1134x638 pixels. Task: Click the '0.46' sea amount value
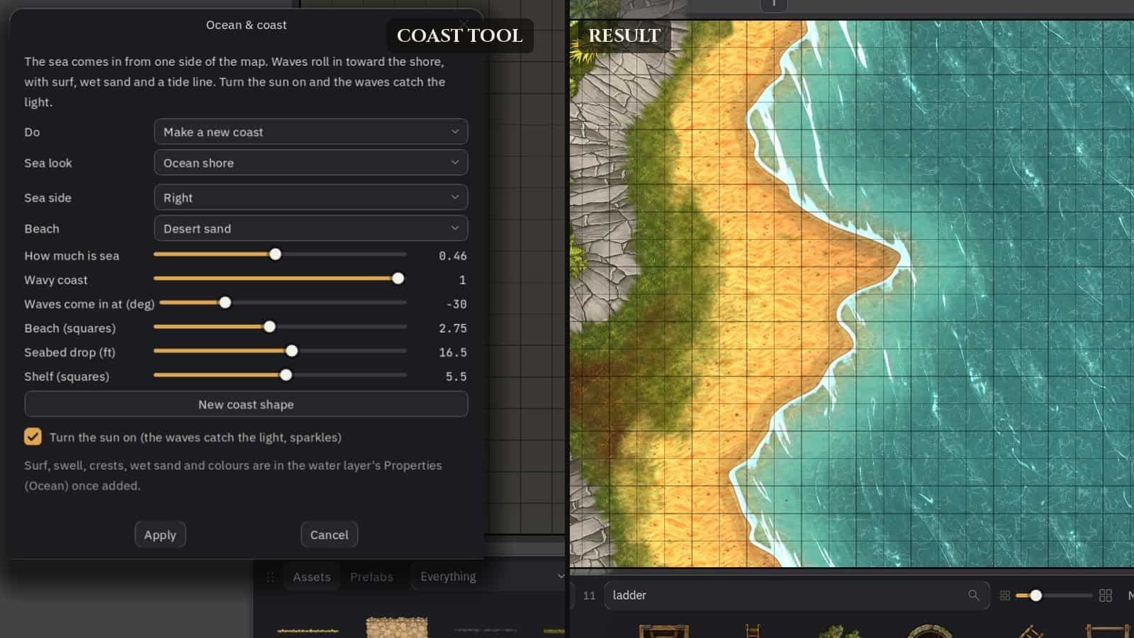452,256
